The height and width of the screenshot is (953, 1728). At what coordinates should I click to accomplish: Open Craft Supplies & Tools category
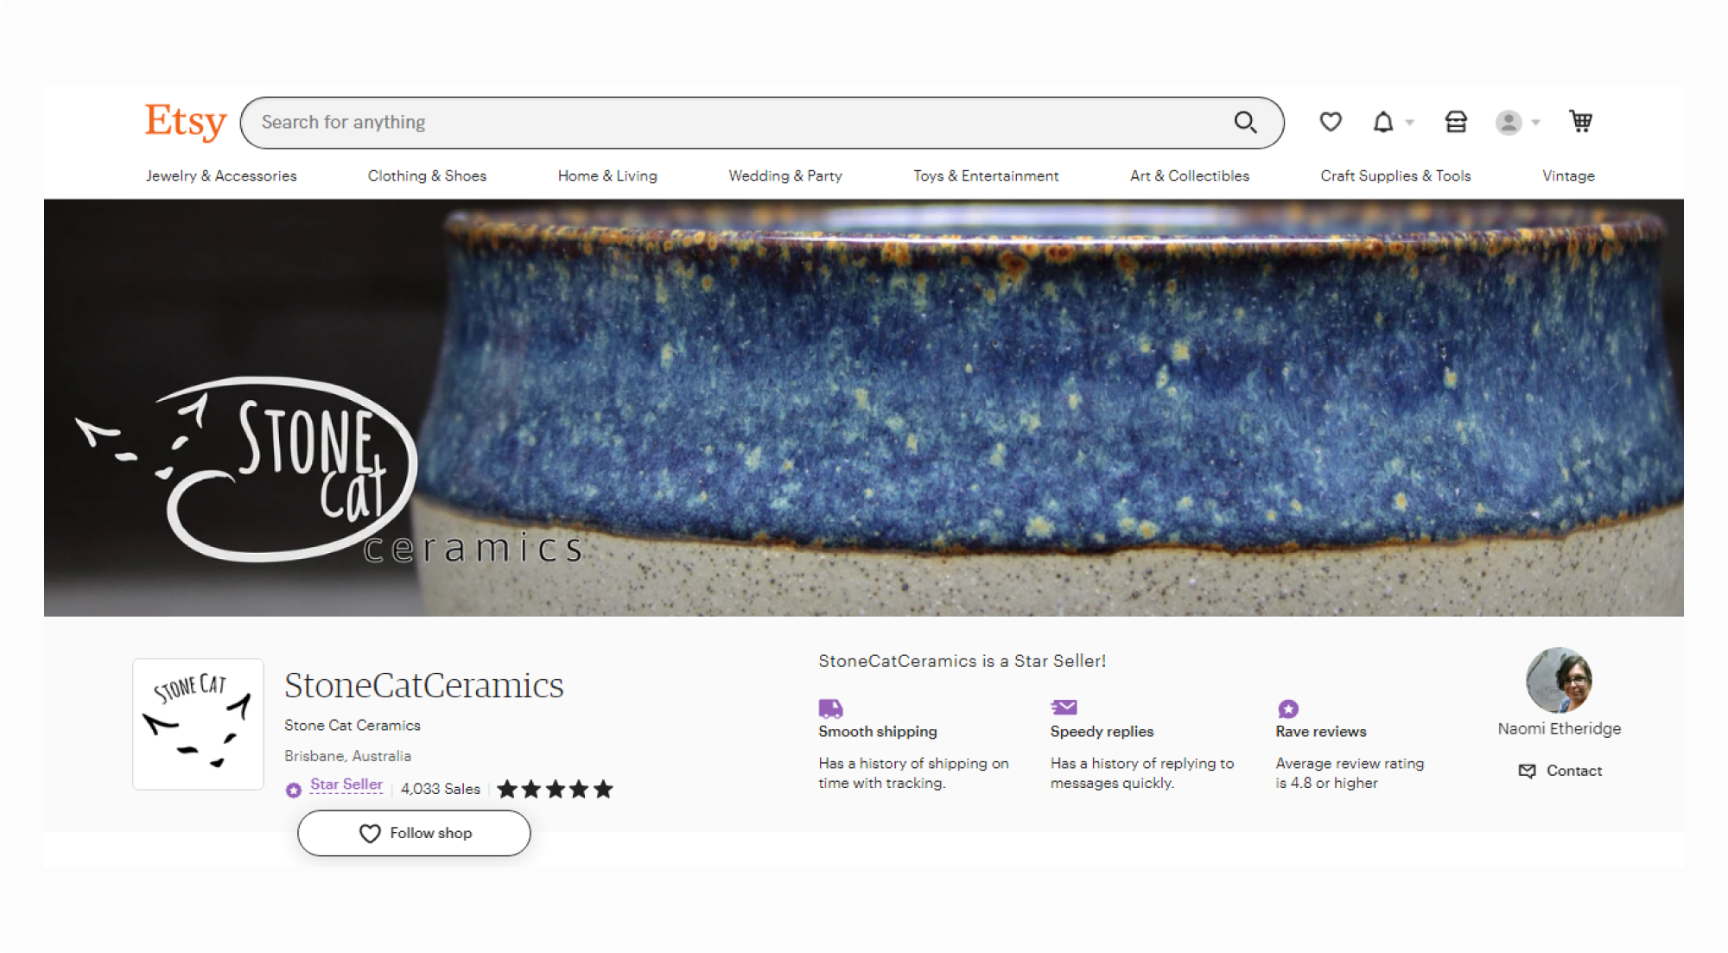[1395, 175]
